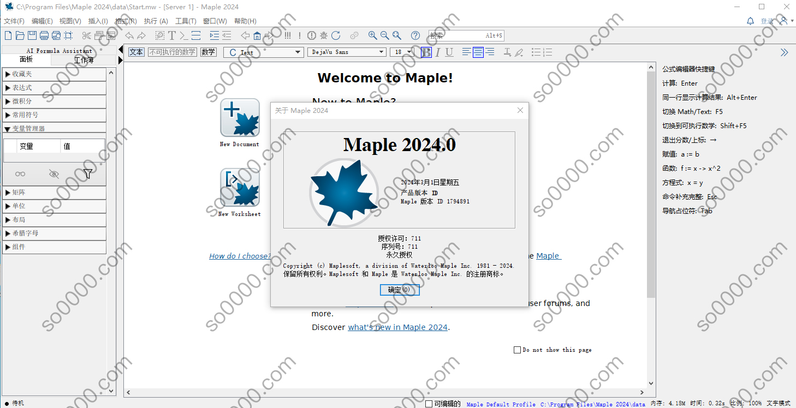796x408 pixels.
Task: Set center text alignment
Action: 478,52
